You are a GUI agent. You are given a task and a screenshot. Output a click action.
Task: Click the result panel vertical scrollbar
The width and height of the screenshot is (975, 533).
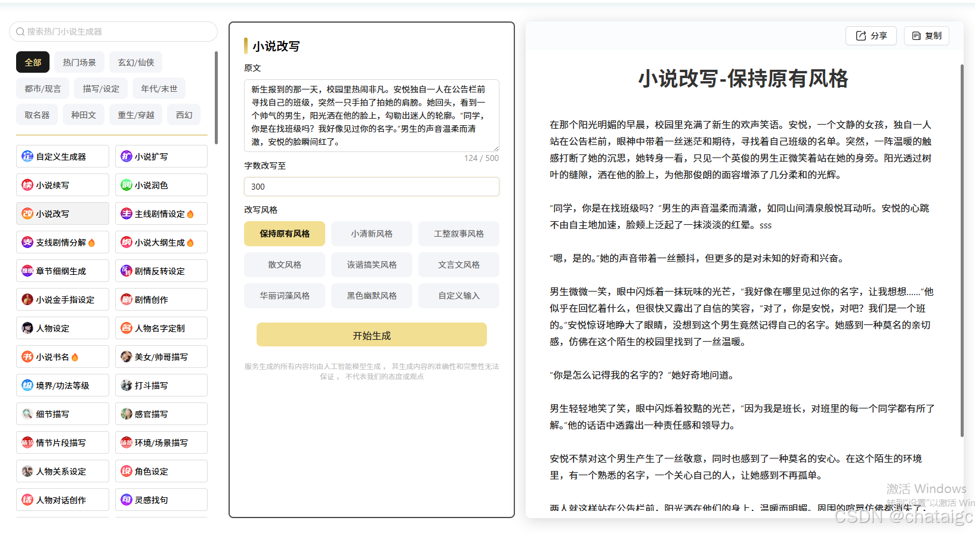(x=962, y=250)
